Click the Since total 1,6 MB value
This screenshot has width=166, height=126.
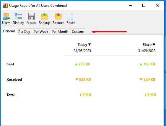(150, 95)
